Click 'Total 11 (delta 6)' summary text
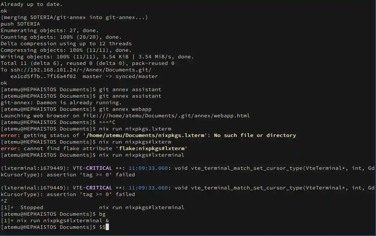The width and height of the screenshot is (376, 236). pyautogui.click(x=30, y=63)
